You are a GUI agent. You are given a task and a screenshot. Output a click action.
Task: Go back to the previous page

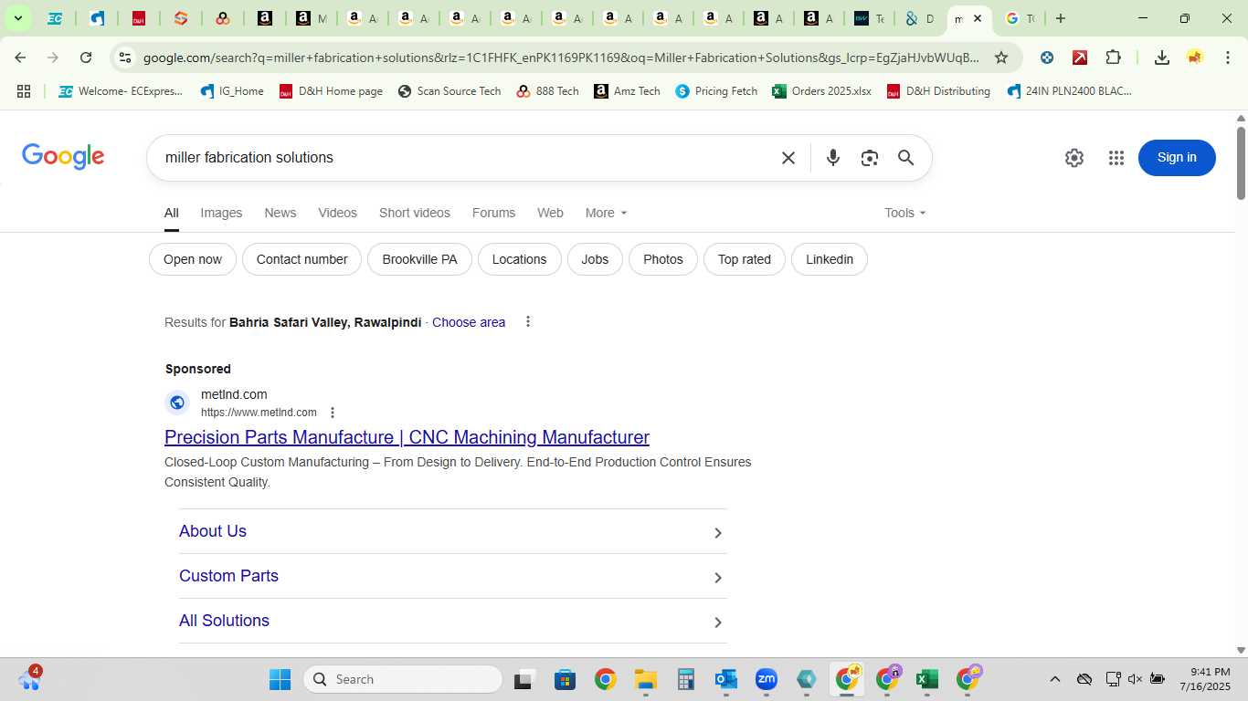[20, 58]
